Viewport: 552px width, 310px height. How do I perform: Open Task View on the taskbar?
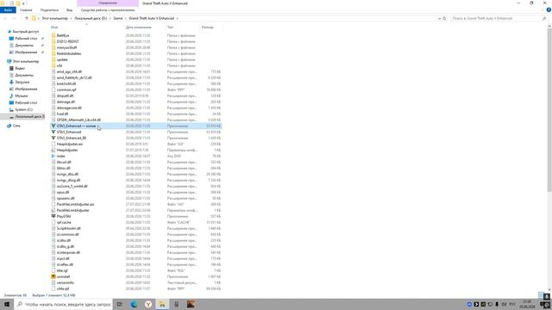point(120,304)
